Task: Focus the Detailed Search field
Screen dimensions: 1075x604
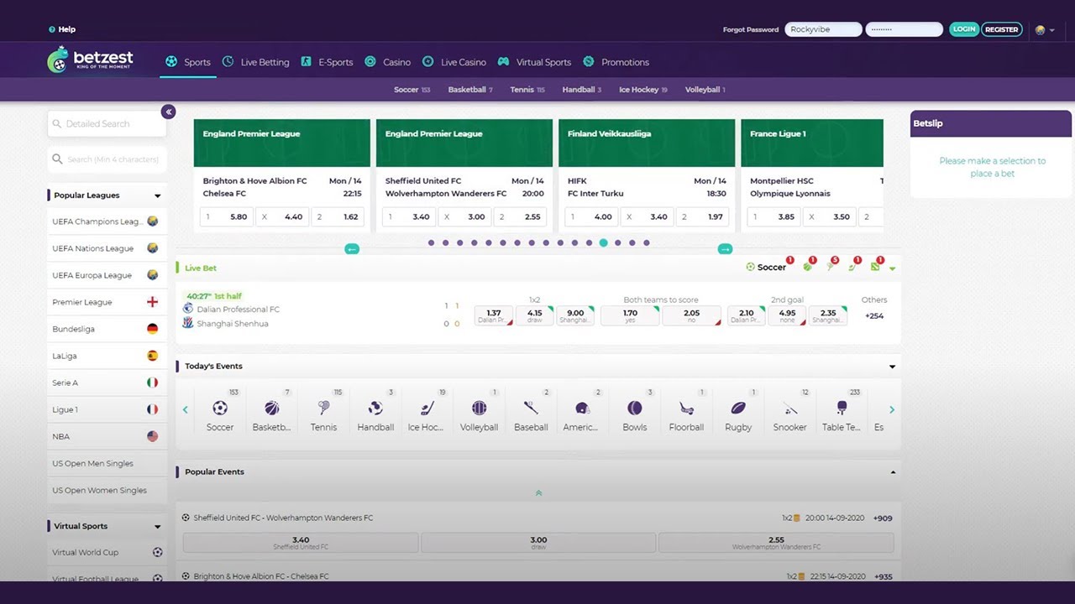Action: (x=107, y=124)
